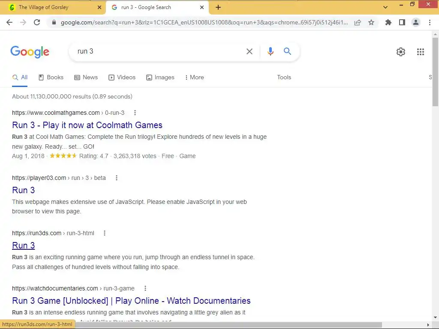
Task: Select the All results tab
Action: [x=20, y=78]
